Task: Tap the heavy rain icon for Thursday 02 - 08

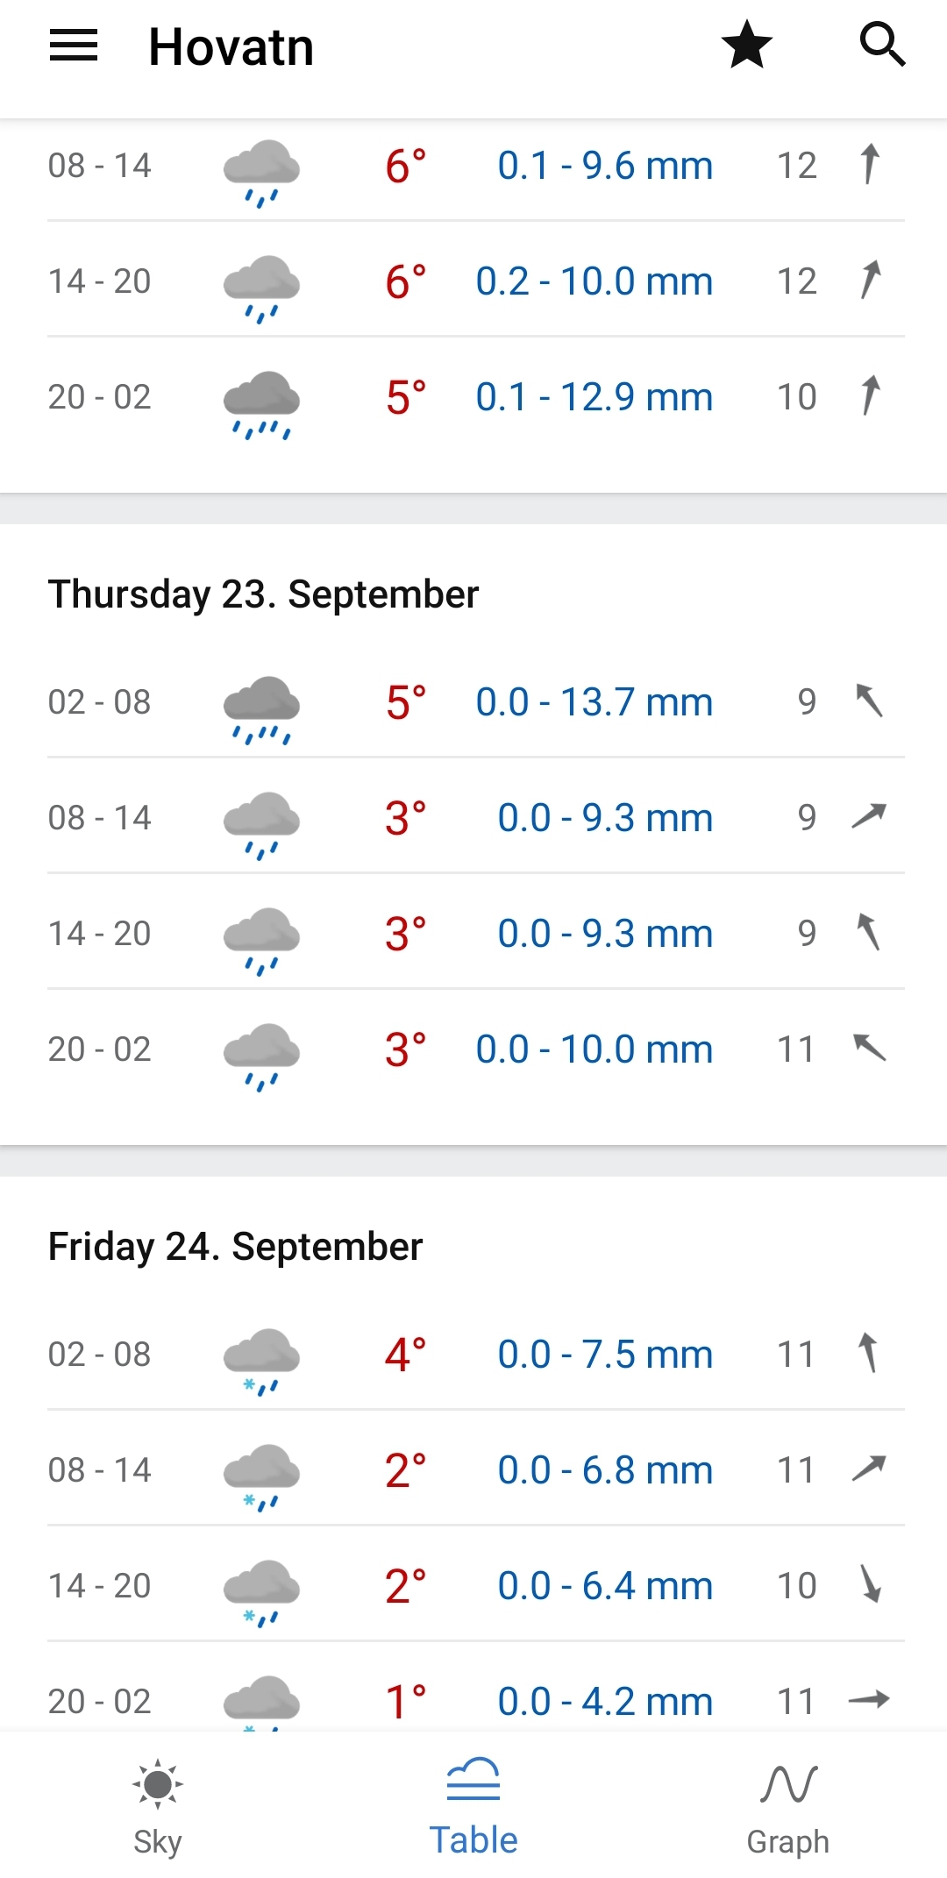Action: point(261,708)
